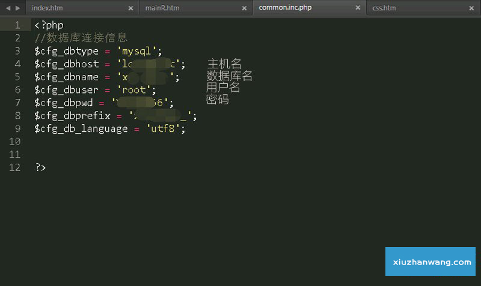Viewport: 481px width, 286px height.
Task: Click the right tab navigation arrow
Action: point(17,8)
